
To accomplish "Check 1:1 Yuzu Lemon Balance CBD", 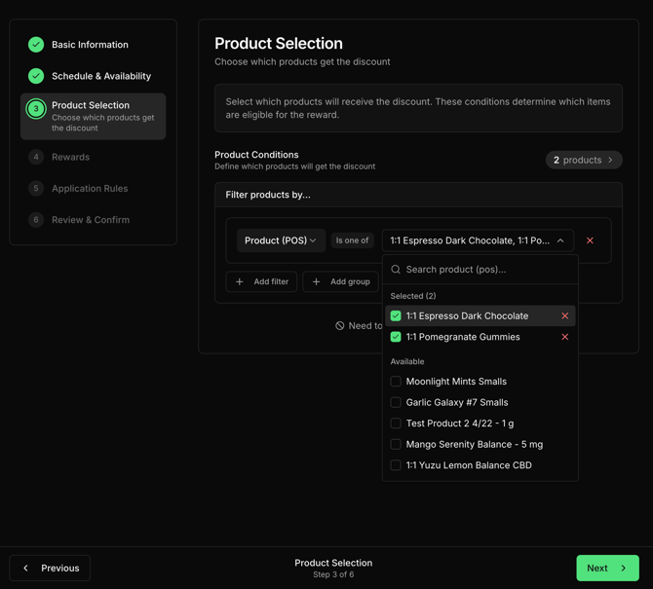I will (396, 465).
